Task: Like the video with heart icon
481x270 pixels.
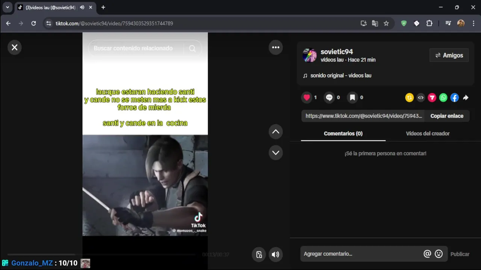Action: pos(307,97)
